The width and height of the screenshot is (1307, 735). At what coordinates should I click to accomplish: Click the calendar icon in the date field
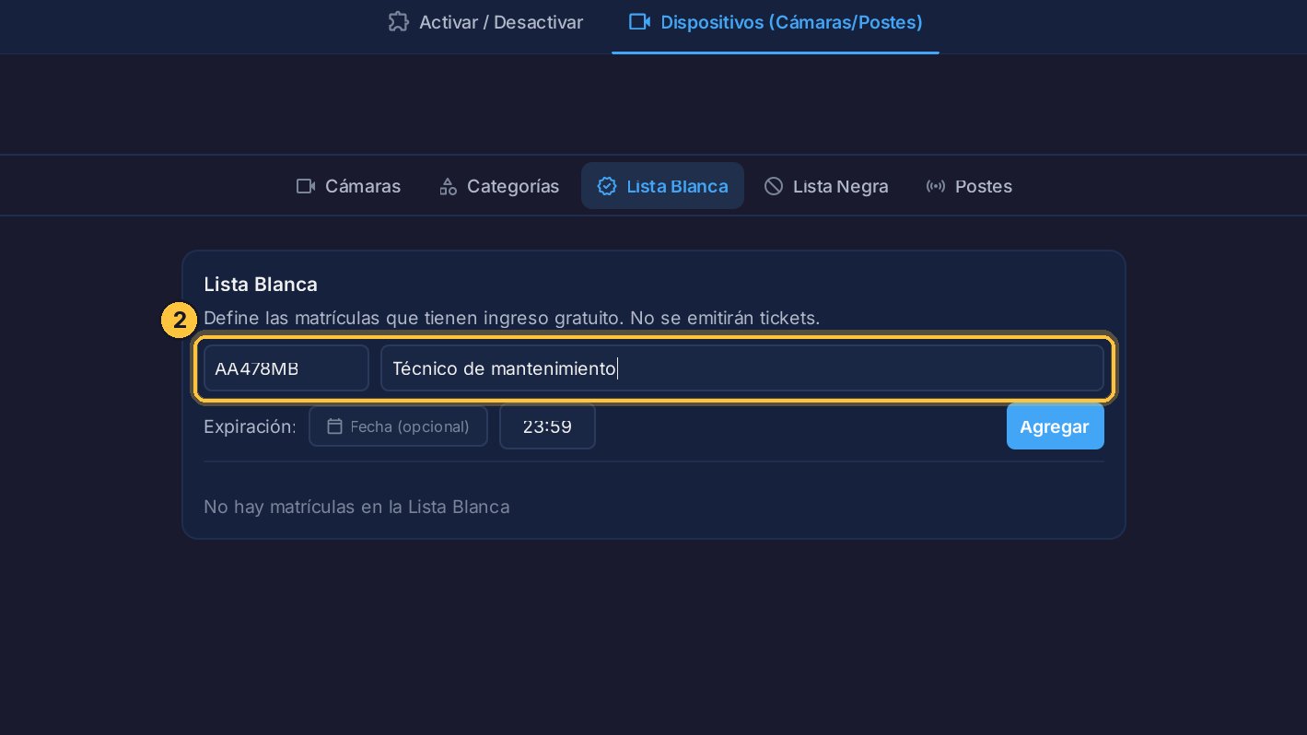[335, 426]
